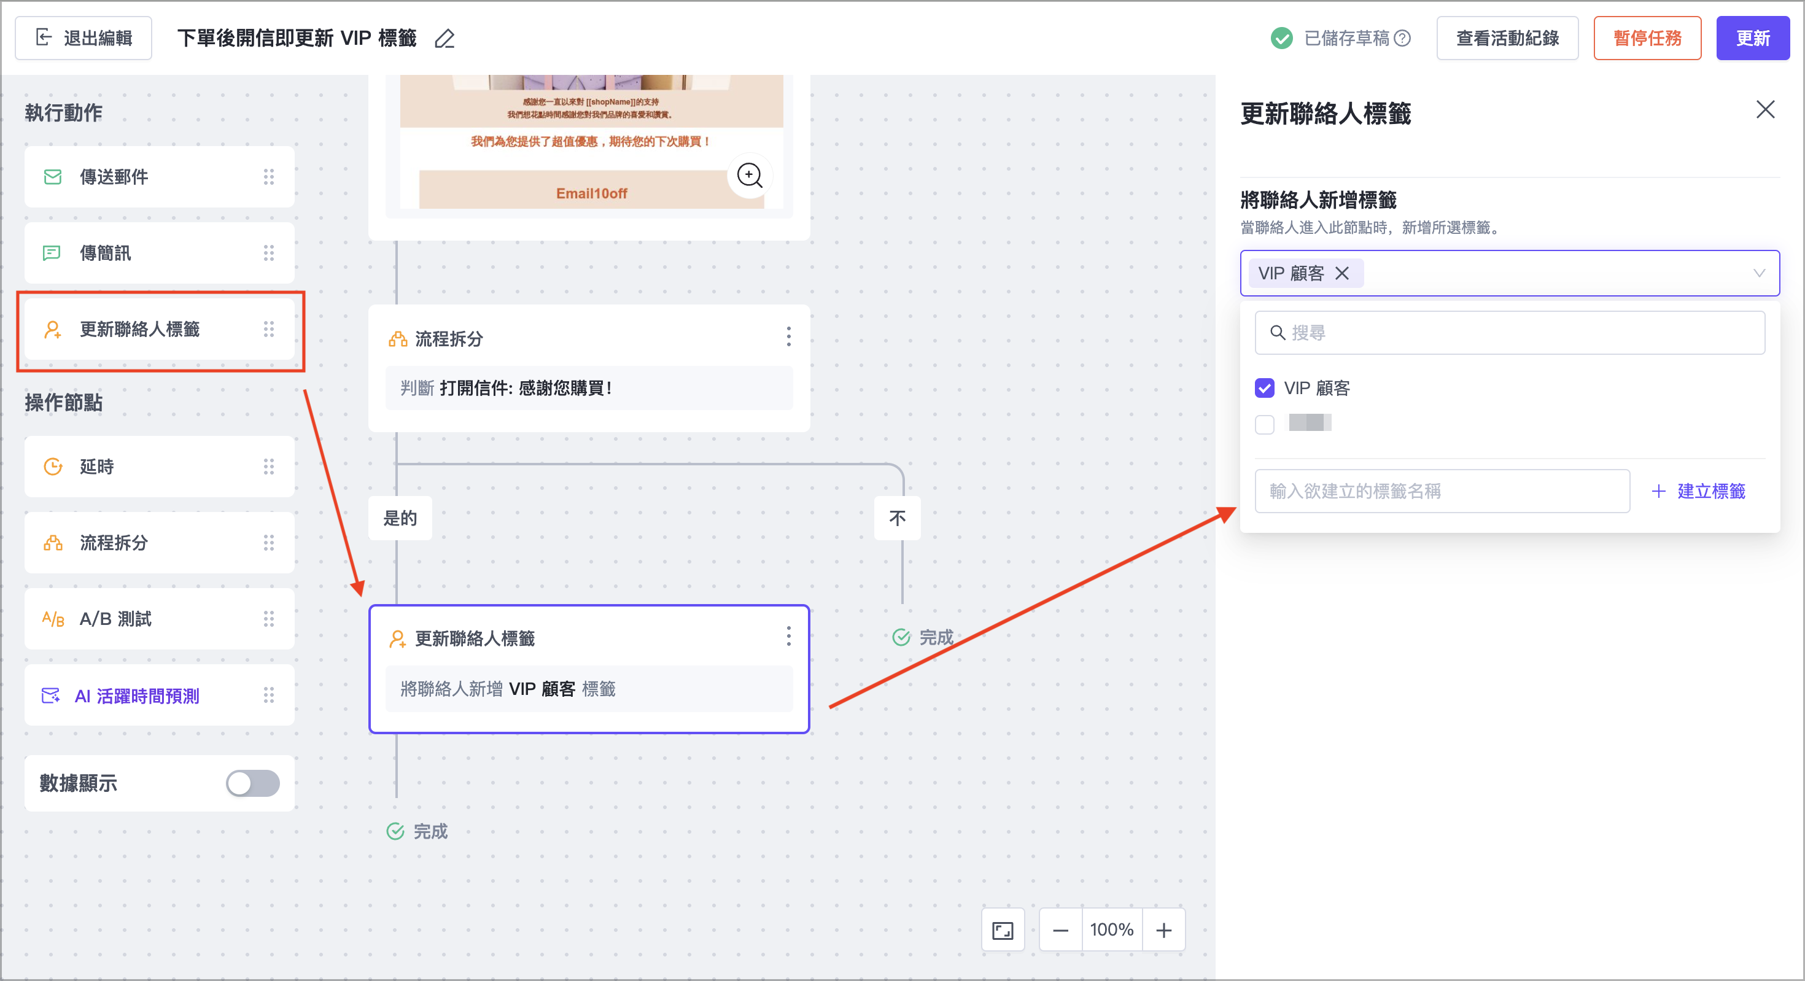Click the fit-to-screen icon in zoom controls

[1002, 930]
